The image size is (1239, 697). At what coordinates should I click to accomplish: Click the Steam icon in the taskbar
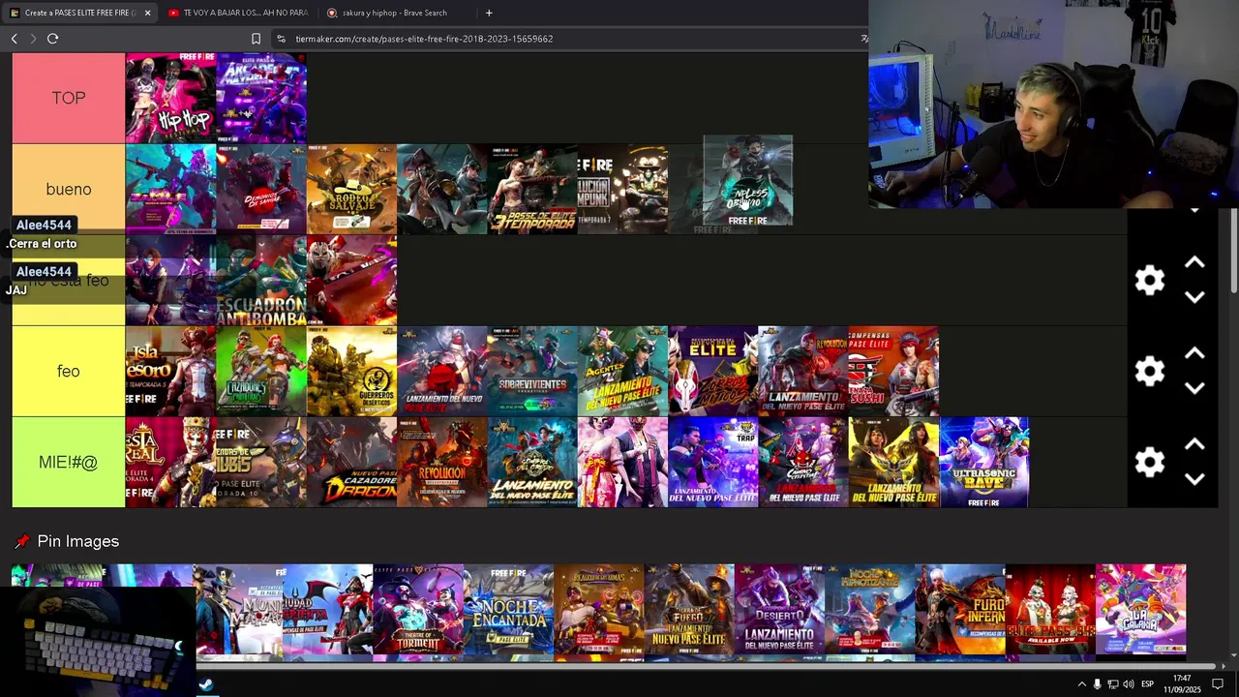[x=206, y=684]
